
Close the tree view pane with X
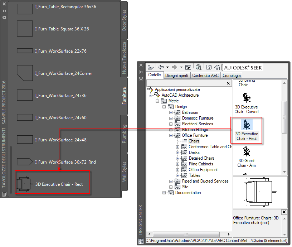(228, 83)
